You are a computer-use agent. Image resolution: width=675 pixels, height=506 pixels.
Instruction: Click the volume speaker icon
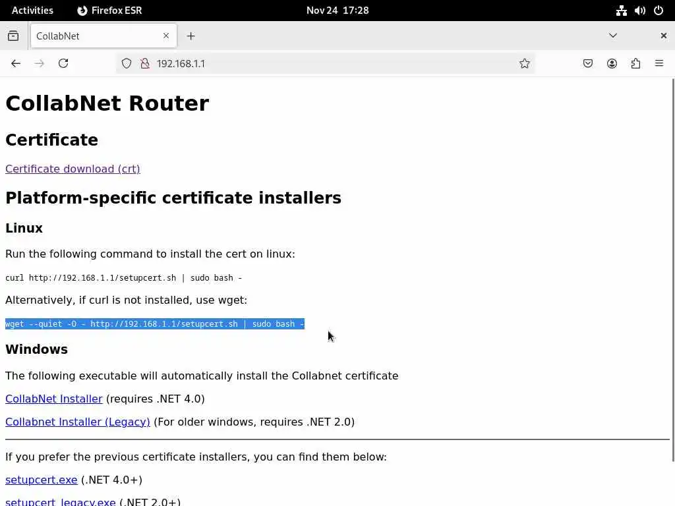pyautogui.click(x=639, y=11)
